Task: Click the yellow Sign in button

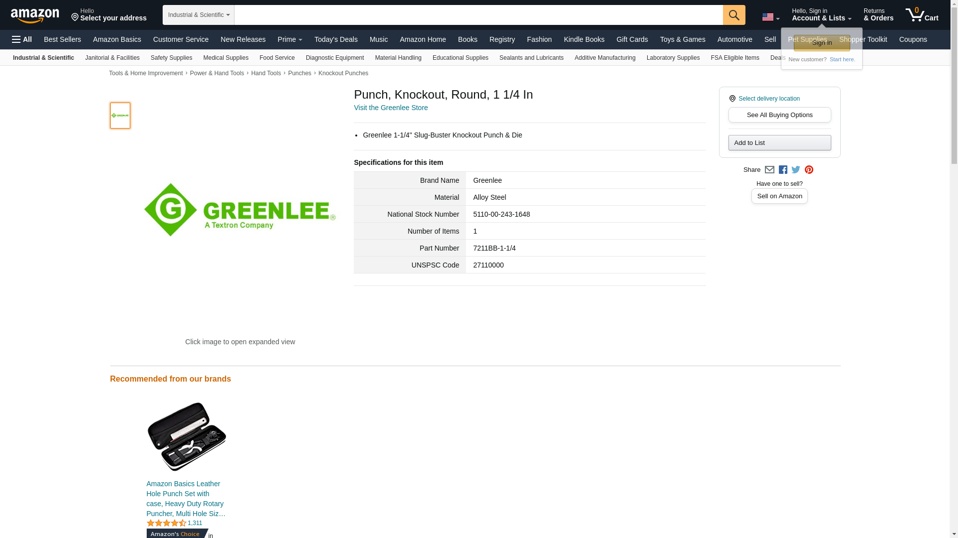Action: [821, 43]
